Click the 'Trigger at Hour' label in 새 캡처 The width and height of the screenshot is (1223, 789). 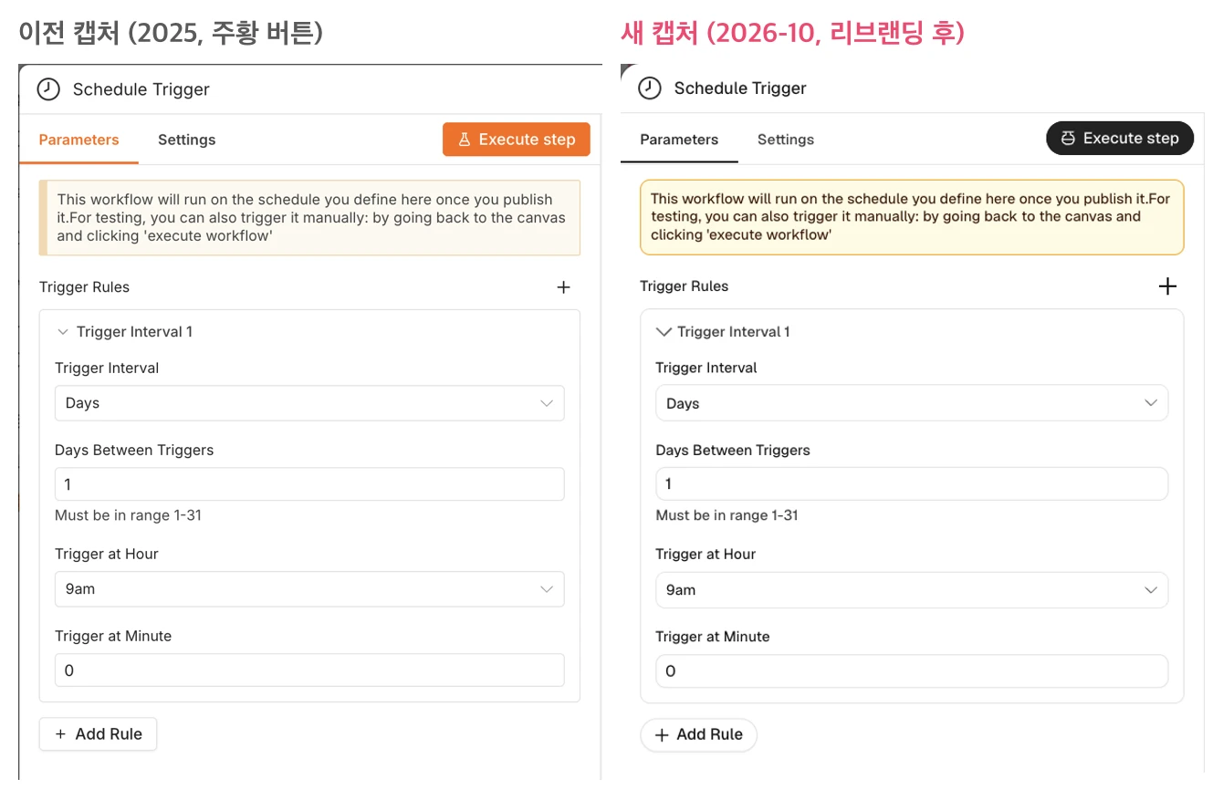[706, 555]
